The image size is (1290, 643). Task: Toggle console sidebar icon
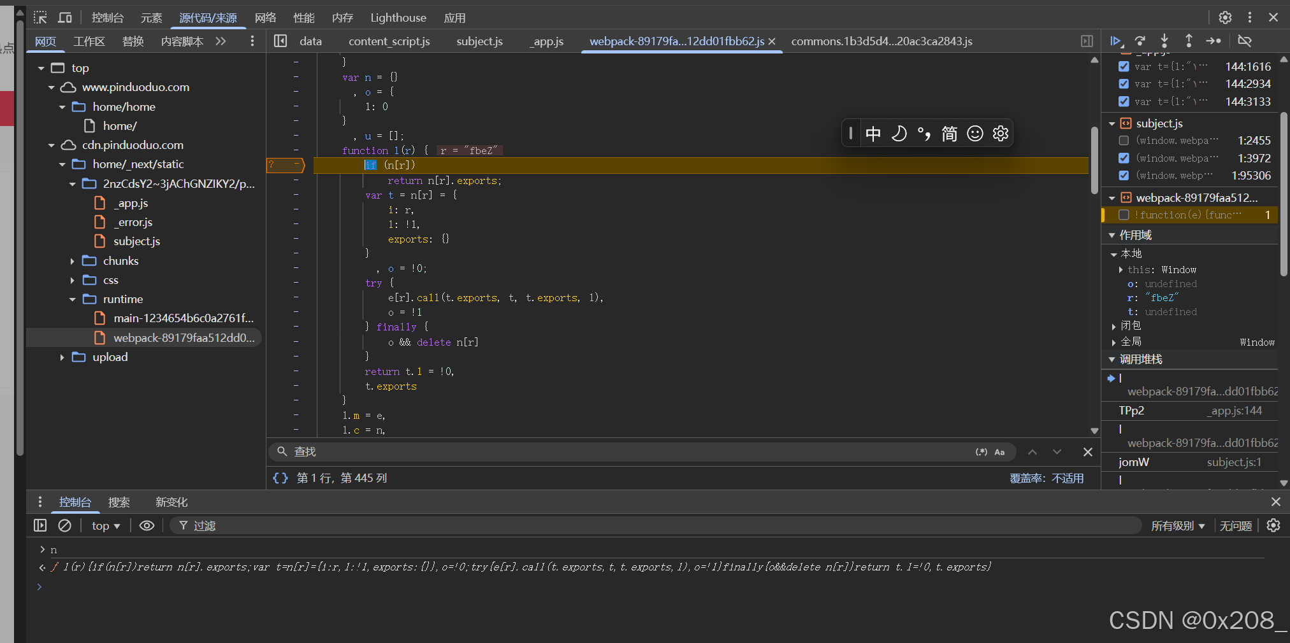40,526
